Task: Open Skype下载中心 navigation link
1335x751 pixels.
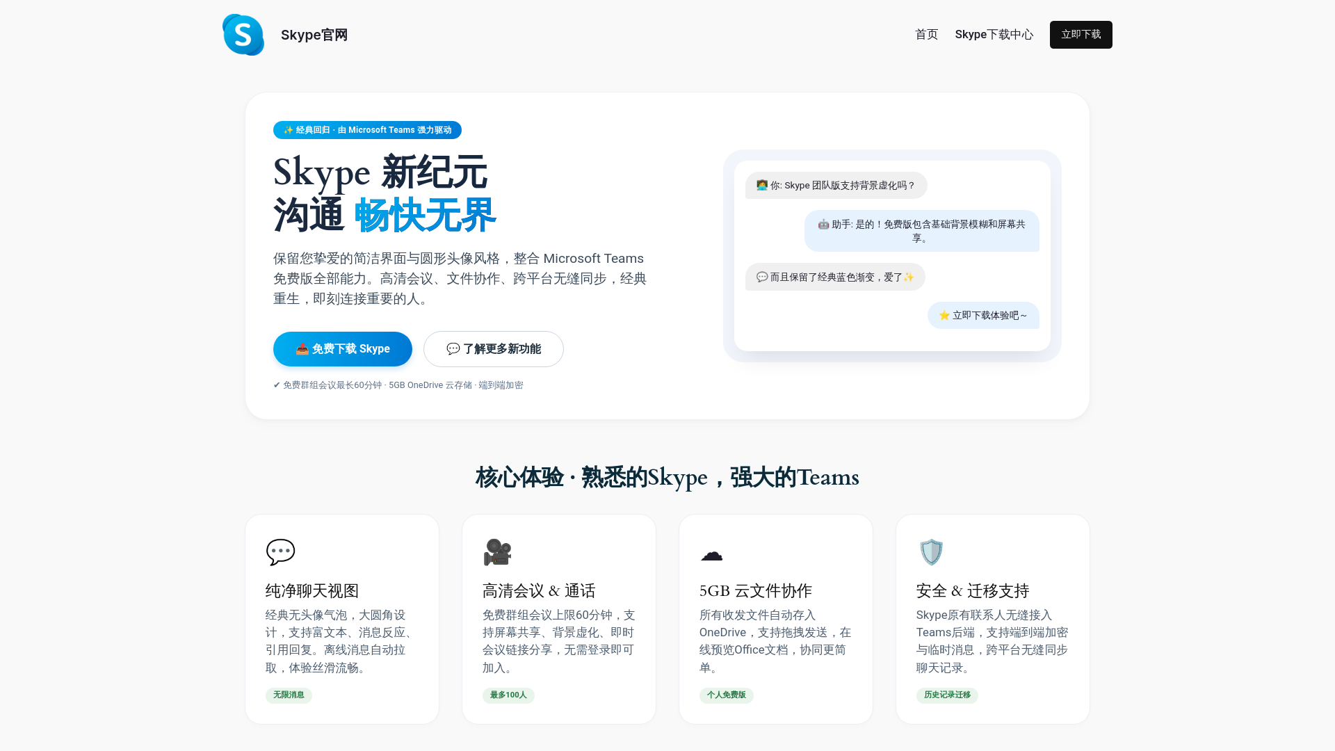Action: pos(994,35)
